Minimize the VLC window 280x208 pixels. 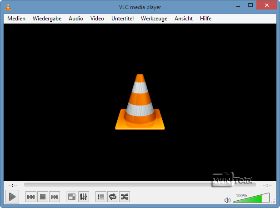(x=238, y=6)
